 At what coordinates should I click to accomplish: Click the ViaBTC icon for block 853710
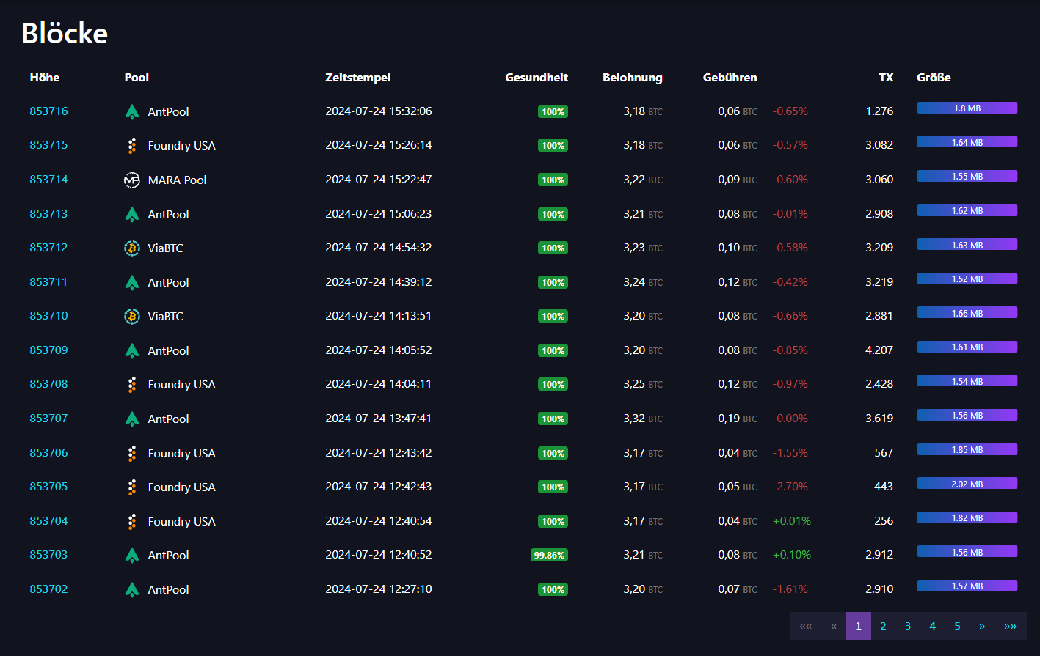132,317
